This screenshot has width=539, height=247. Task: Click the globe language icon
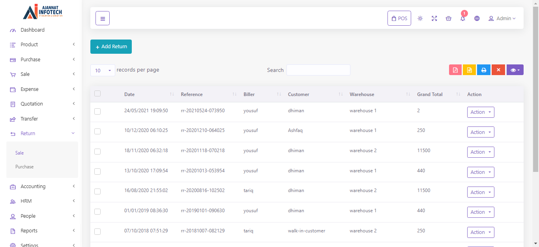click(x=477, y=18)
